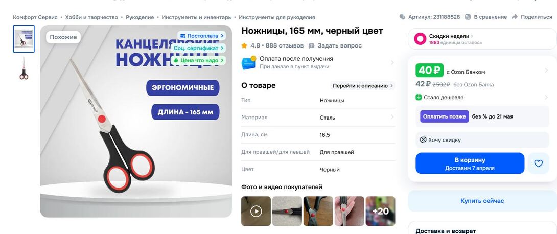
Task: Click the 'Похожие' similar items badge
Action: point(63,37)
